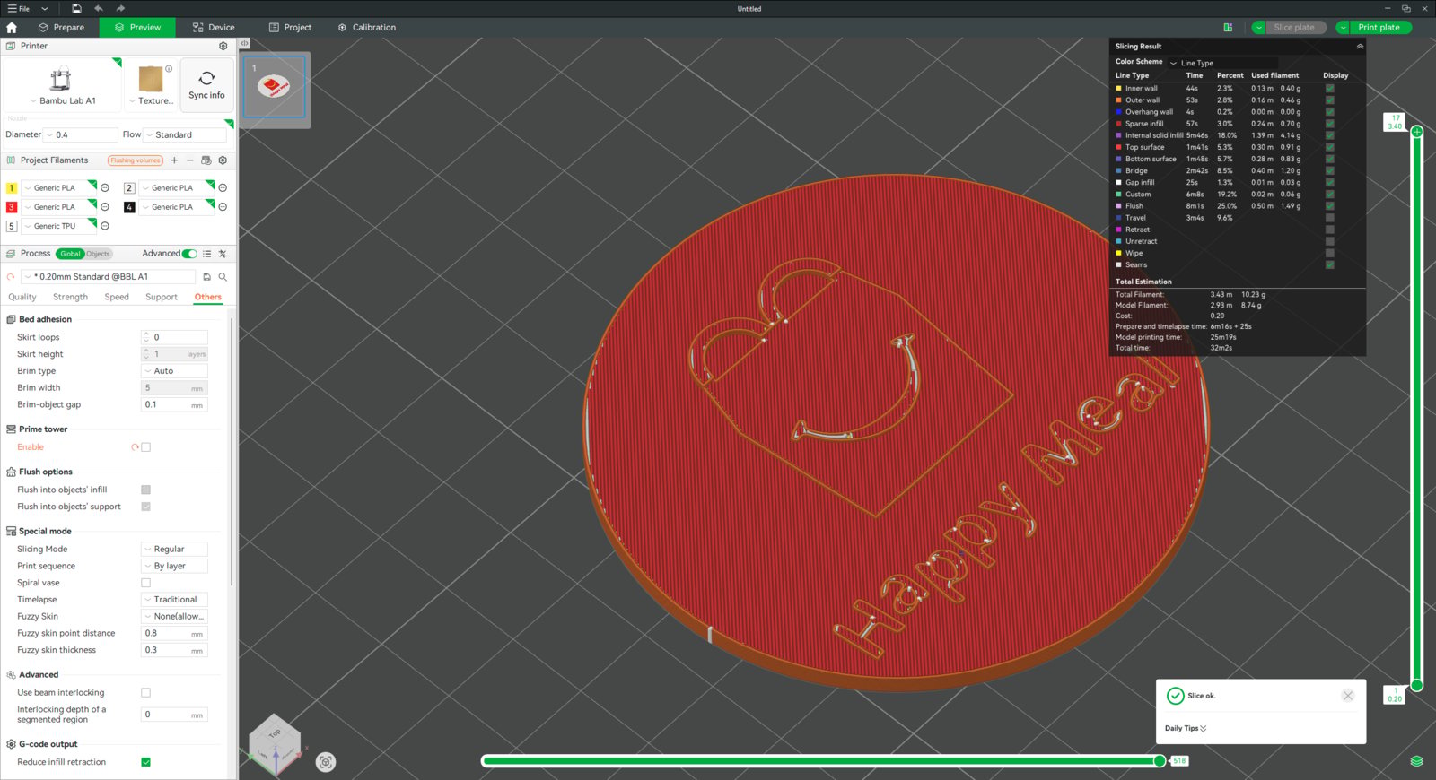The height and width of the screenshot is (780, 1436).
Task: Search process settings with the magnifier icon
Action: pyautogui.click(x=223, y=277)
